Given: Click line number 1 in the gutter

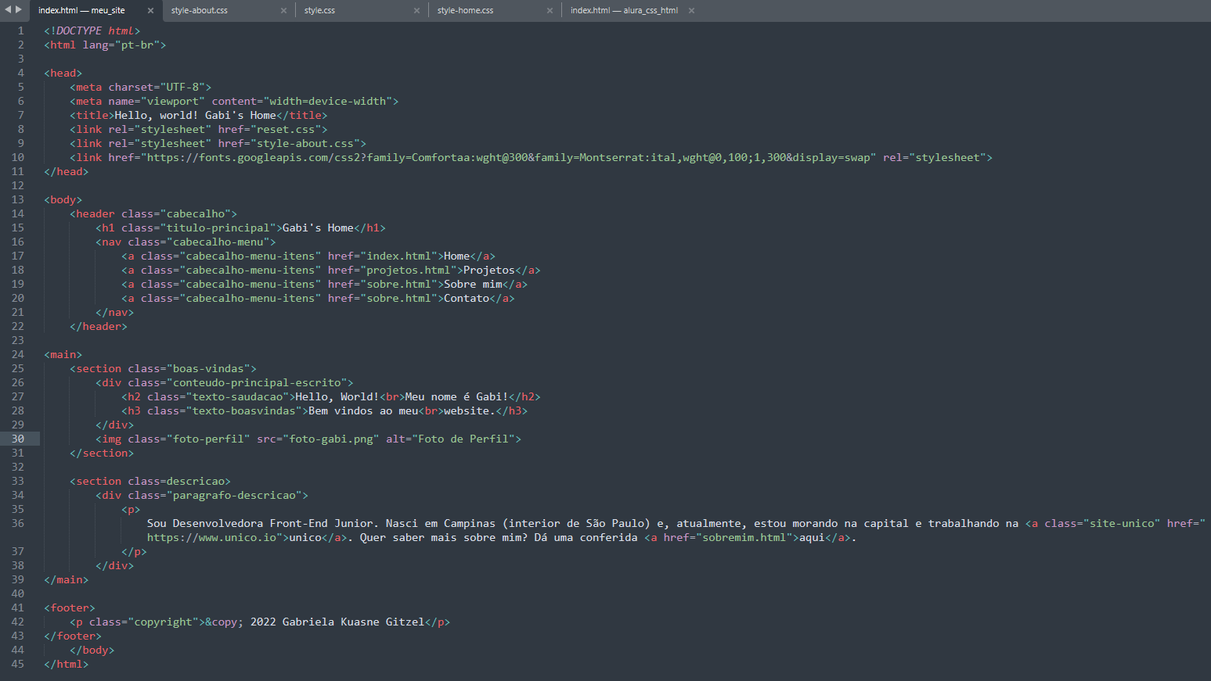Looking at the screenshot, I should [21, 30].
